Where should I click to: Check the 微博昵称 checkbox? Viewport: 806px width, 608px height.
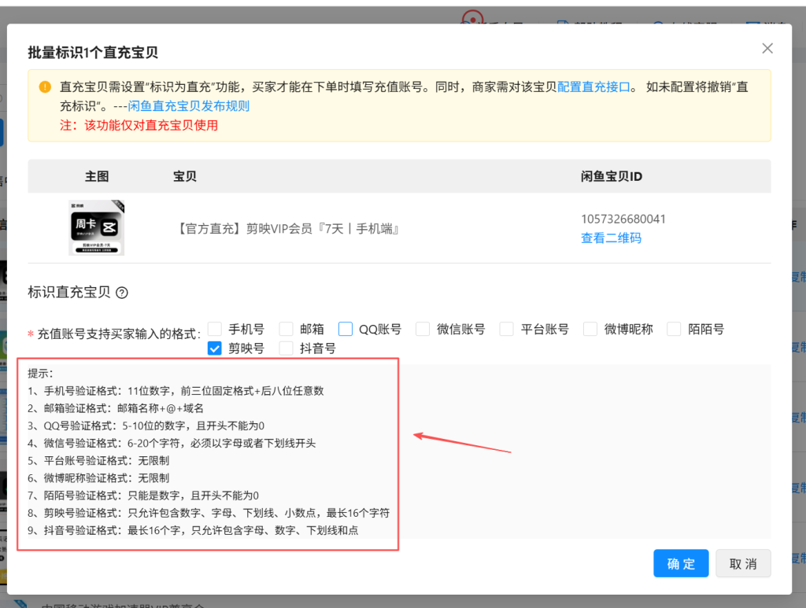point(590,329)
